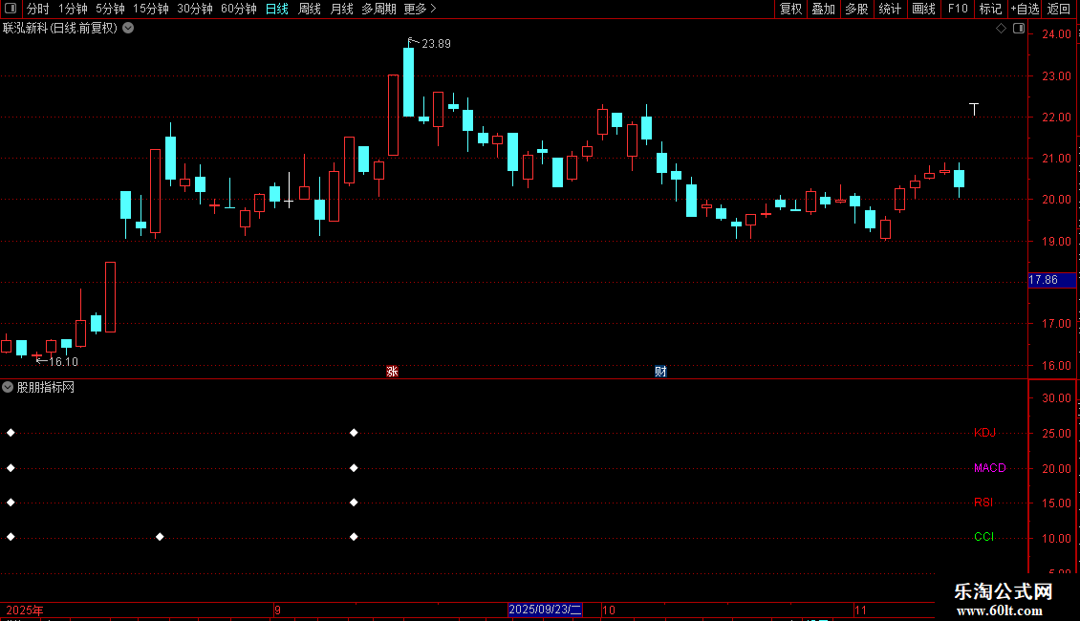The image size is (1080, 621).
Task: Select the 15分钟 period
Action: tap(151, 9)
